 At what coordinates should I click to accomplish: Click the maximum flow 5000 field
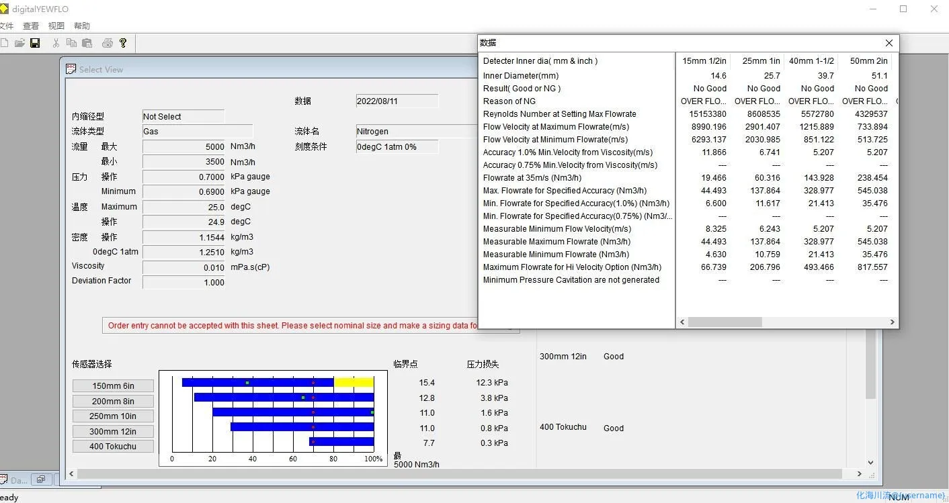[184, 146]
